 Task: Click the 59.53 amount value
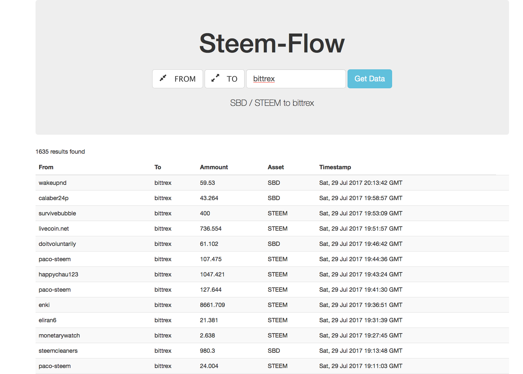tap(207, 183)
